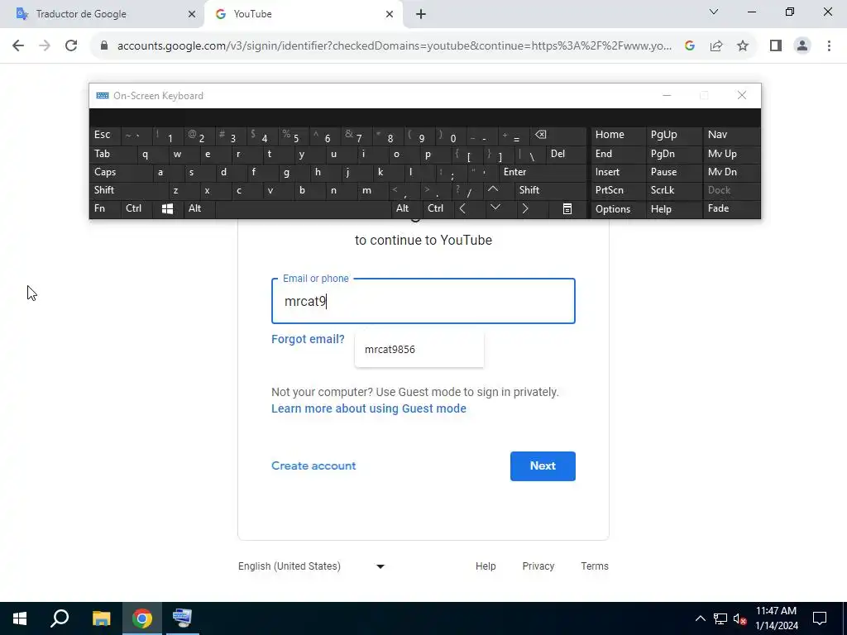Click the tab search chevron
The height and width of the screenshot is (635, 847).
714,12
